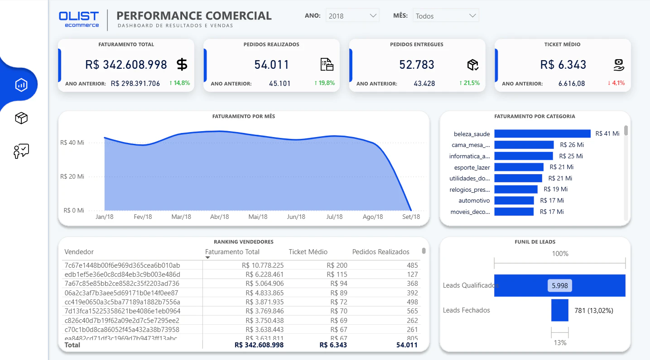Click the vendor ranking table scrollbar
Screen dimensions: 650x360
click(424, 251)
